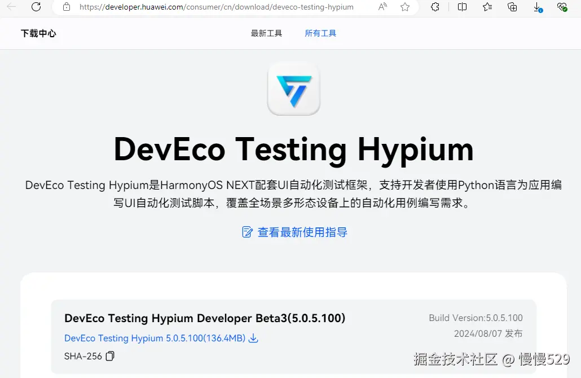The height and width of the screenshot is (378, 581).
Task: Click the Beta3(5.0.5.100) release title
Action: (205, 318)
